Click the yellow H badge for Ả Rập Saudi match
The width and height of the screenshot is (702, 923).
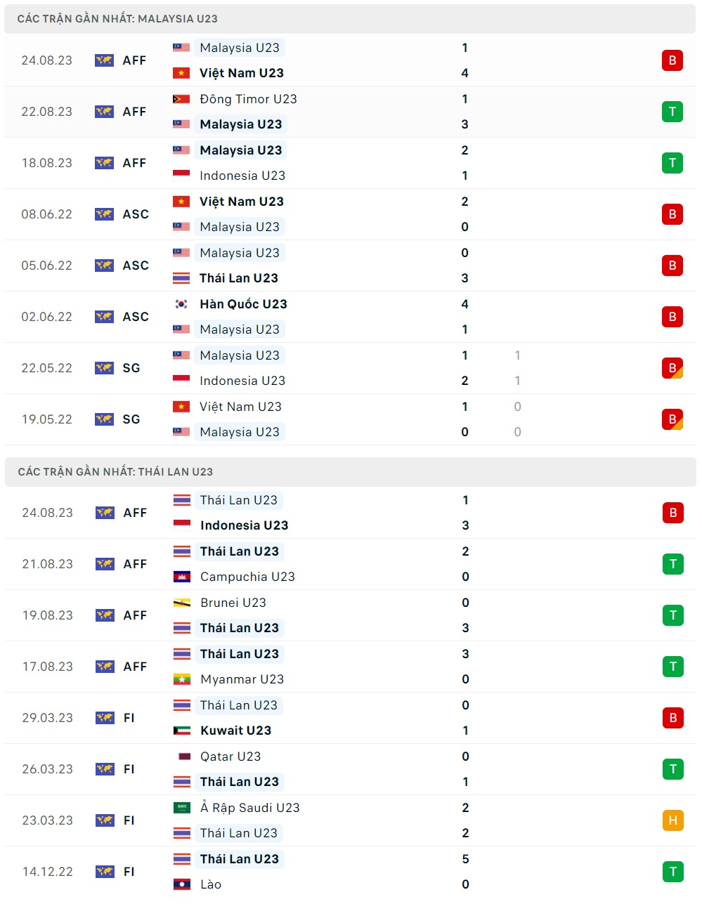click(672, 820)
